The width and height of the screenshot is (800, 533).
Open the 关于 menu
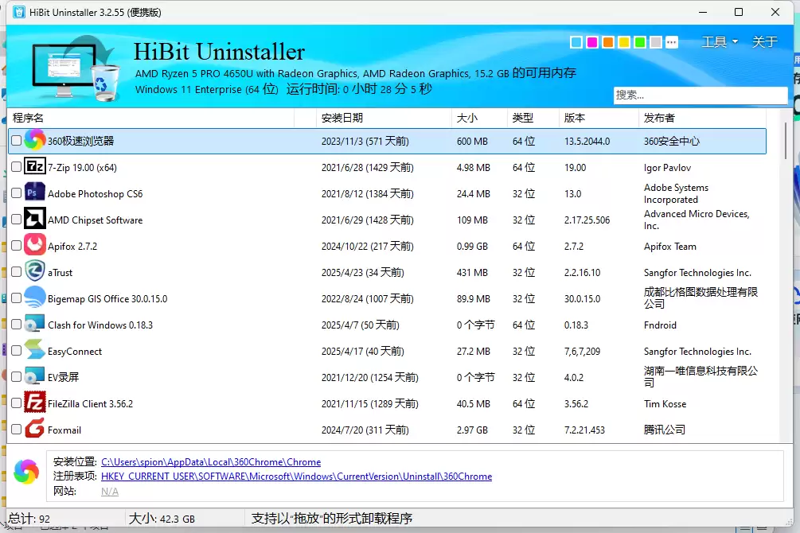pos(765,42)
